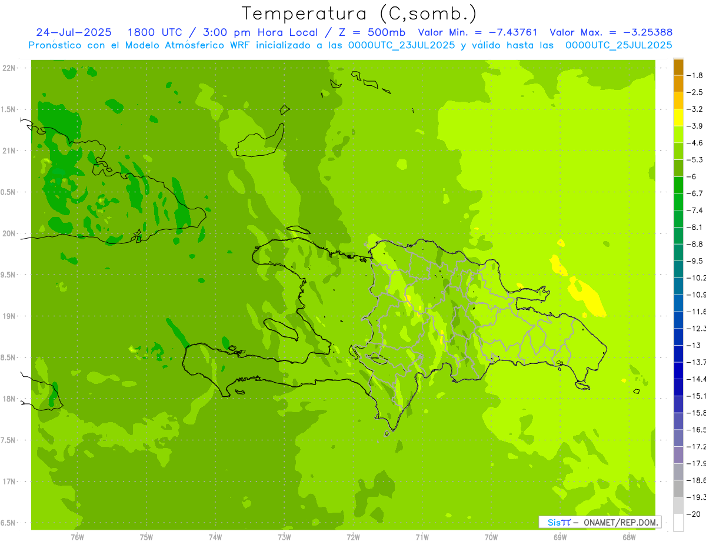This screenshot has width=706, height=545.
Task: Click the white swatch below -20
Action: (x=679, y=523)
